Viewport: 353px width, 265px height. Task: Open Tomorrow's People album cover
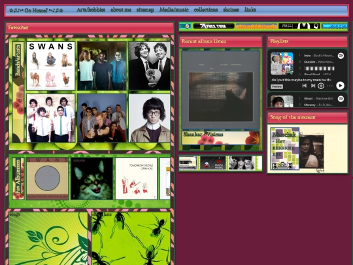(136, 179)
